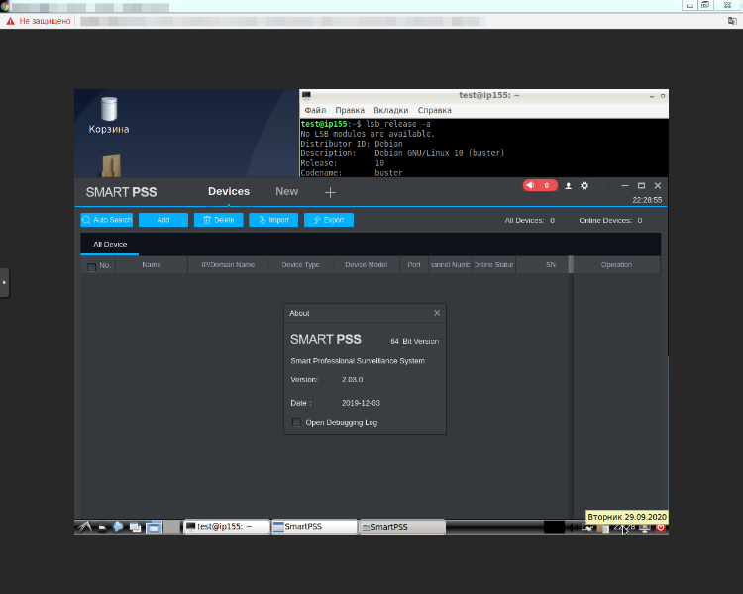Click the Port column header

click(x=414, y=264)
